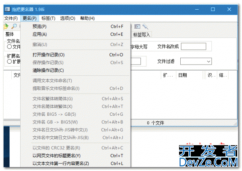The width and height of the screenshot is (242, 171).
Task: Click the 文件名改成 input field
Action: click(x=193, y=46)
